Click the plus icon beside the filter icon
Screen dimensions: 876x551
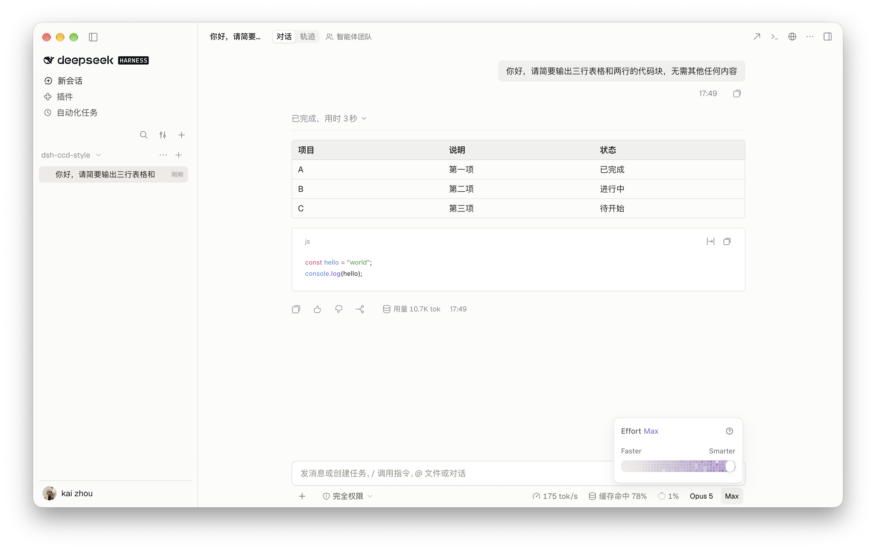pyautogui.click(x=182, y=135)
